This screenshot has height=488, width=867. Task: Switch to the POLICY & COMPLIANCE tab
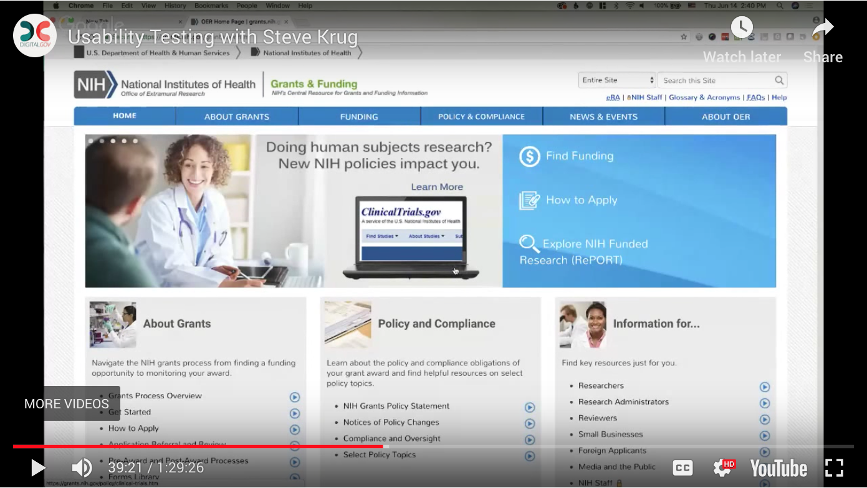pos(481,116)
